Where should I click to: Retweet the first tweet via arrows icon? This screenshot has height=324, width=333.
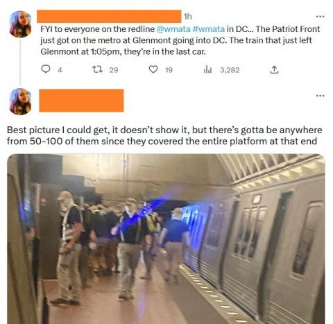(97, 69)
